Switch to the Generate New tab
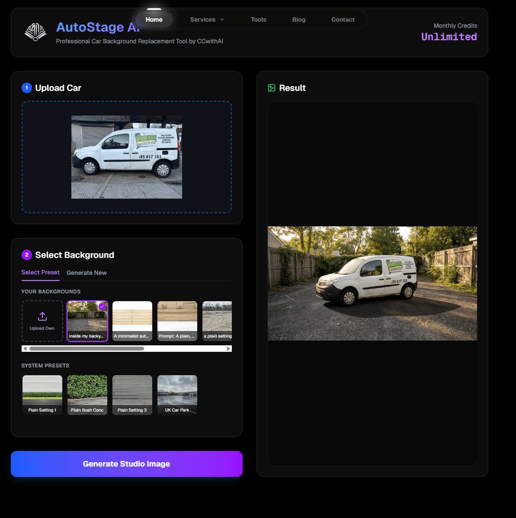Image resolution: width=516 pixels, height=518 pixels. 87,273
